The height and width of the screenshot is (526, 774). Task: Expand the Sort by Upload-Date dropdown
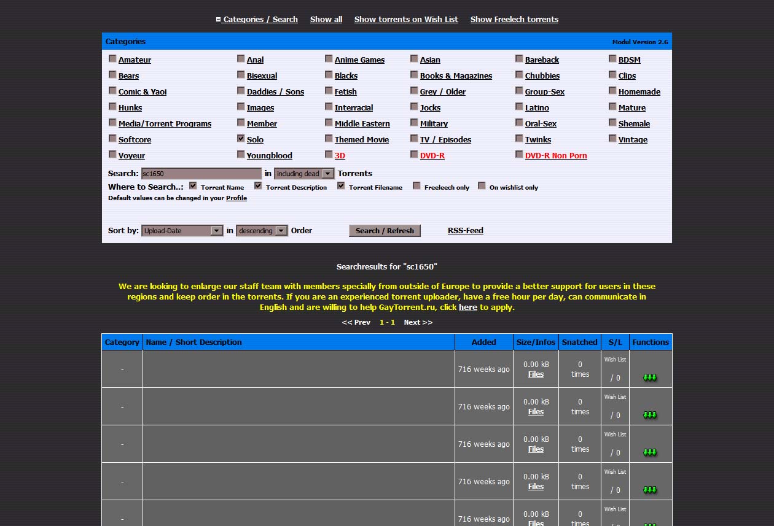[182, 231]
